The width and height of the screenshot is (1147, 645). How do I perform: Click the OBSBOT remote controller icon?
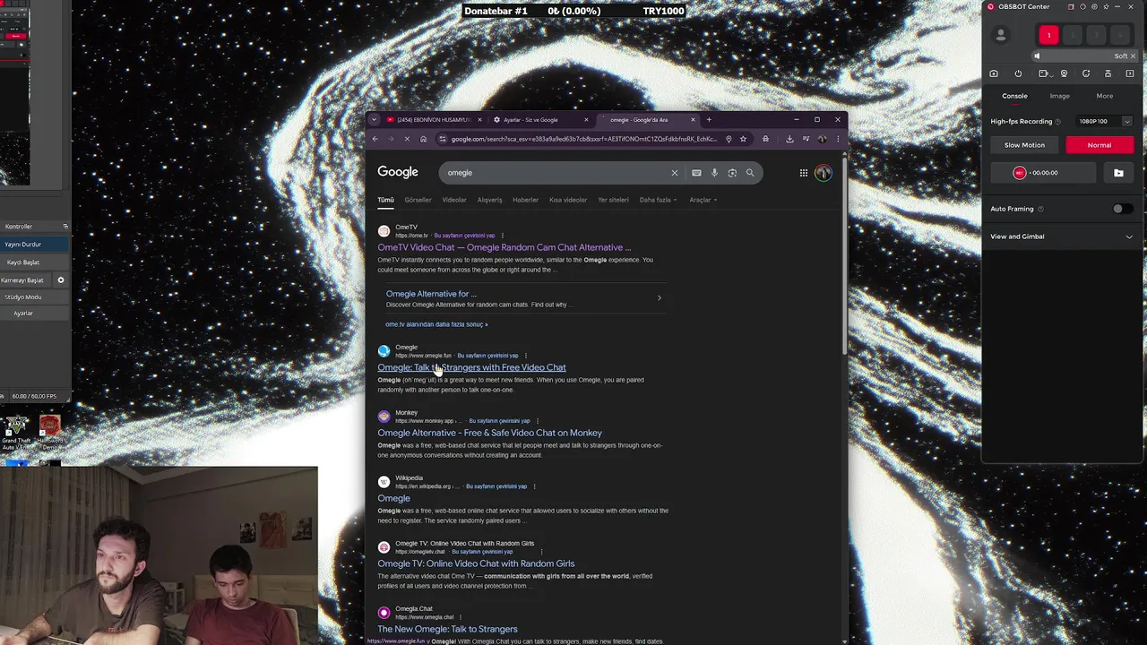click(1108, 73)
